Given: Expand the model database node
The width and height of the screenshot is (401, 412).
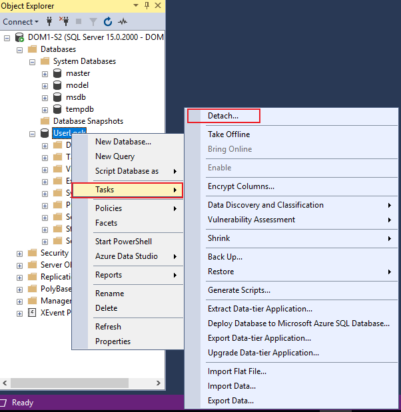Looking at the screenshot, I should [45, 86].
